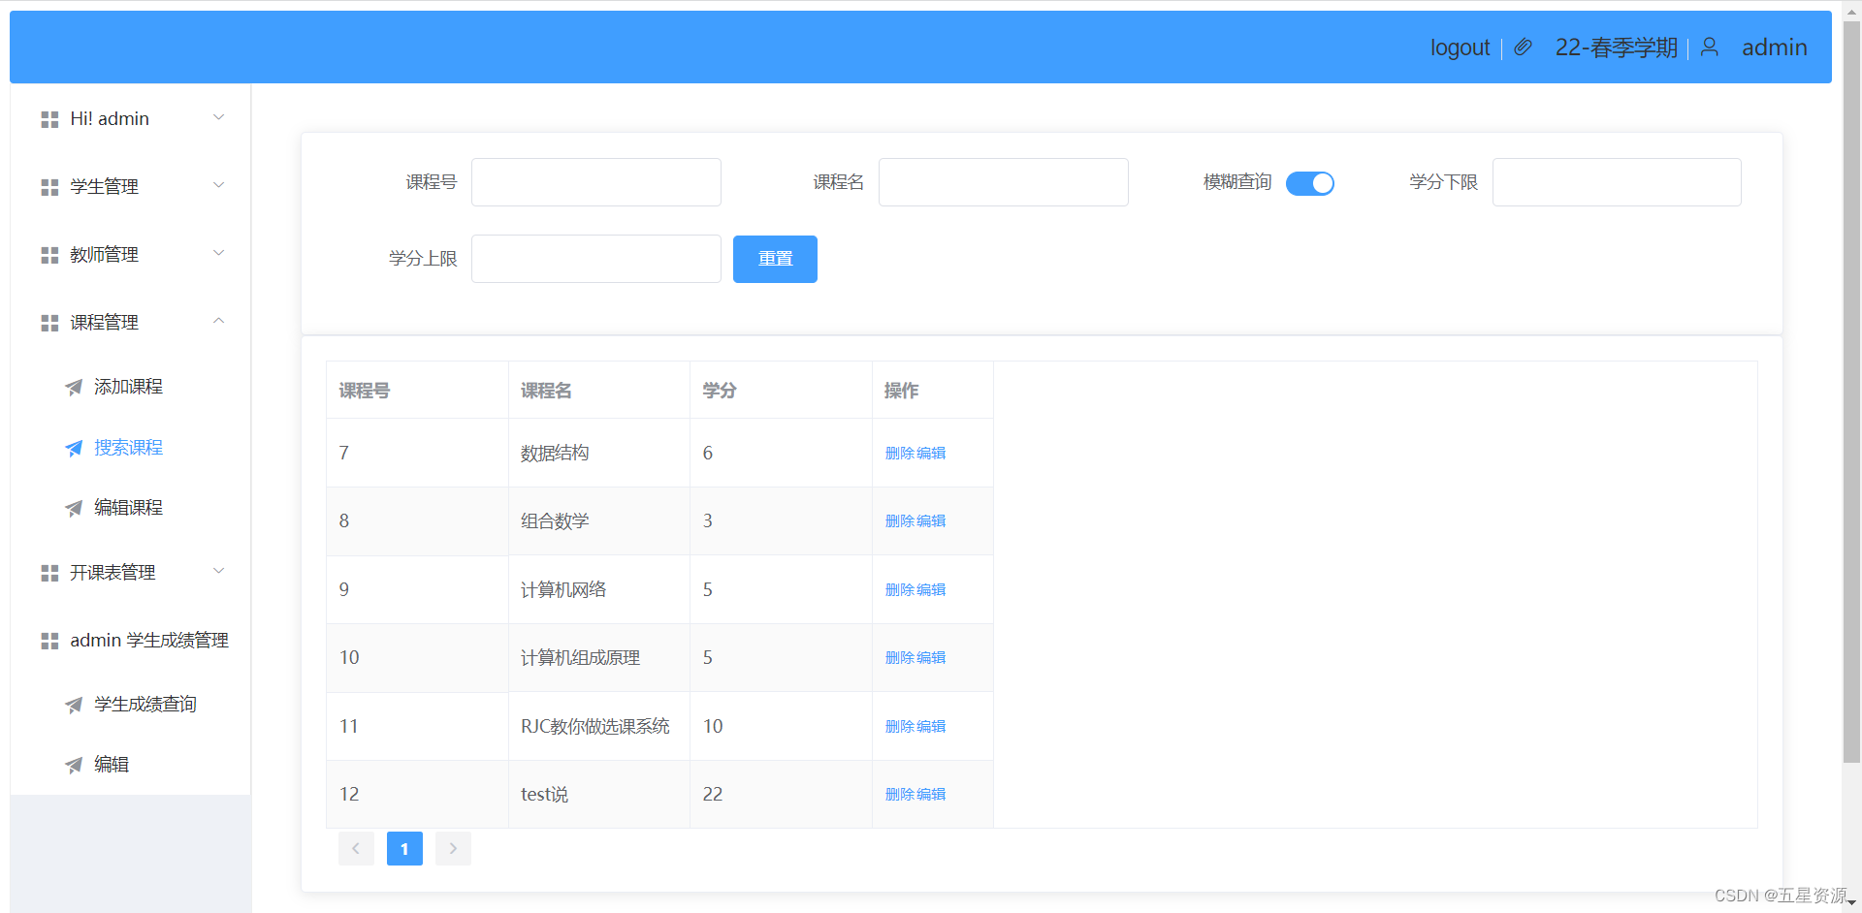
Task: Click the paper plane icon next to 学生成绩查询
Action: pos(74,705)
